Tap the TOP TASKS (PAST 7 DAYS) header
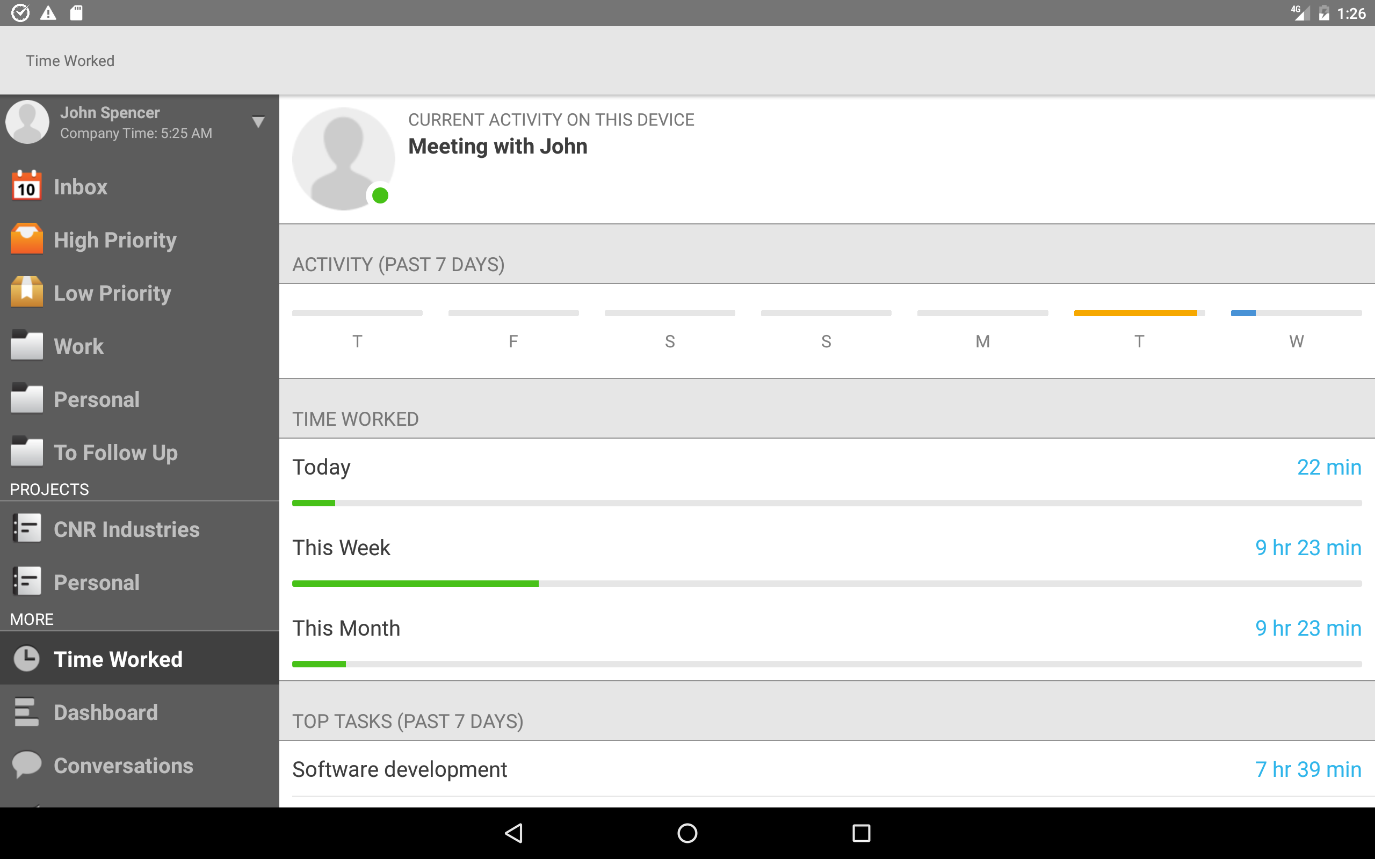1375x859 pixels. point(407,721)
